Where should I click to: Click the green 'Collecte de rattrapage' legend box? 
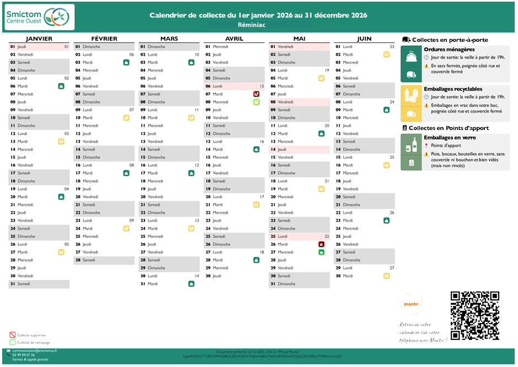click(x=12, y=342)
